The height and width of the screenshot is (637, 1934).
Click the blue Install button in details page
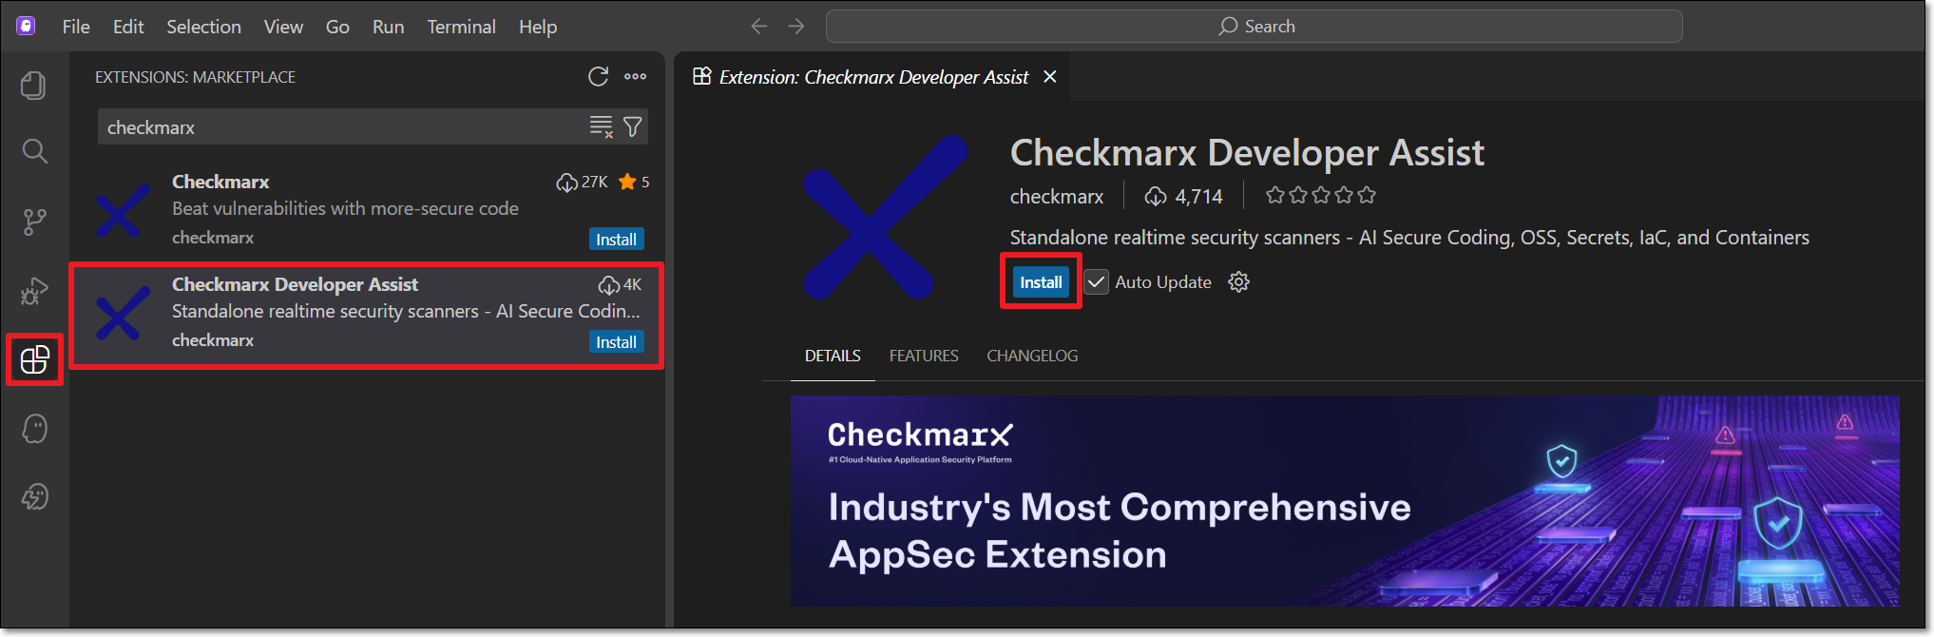1041,282
